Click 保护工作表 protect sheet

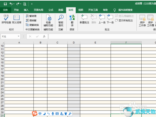click(x=142, y=21)
